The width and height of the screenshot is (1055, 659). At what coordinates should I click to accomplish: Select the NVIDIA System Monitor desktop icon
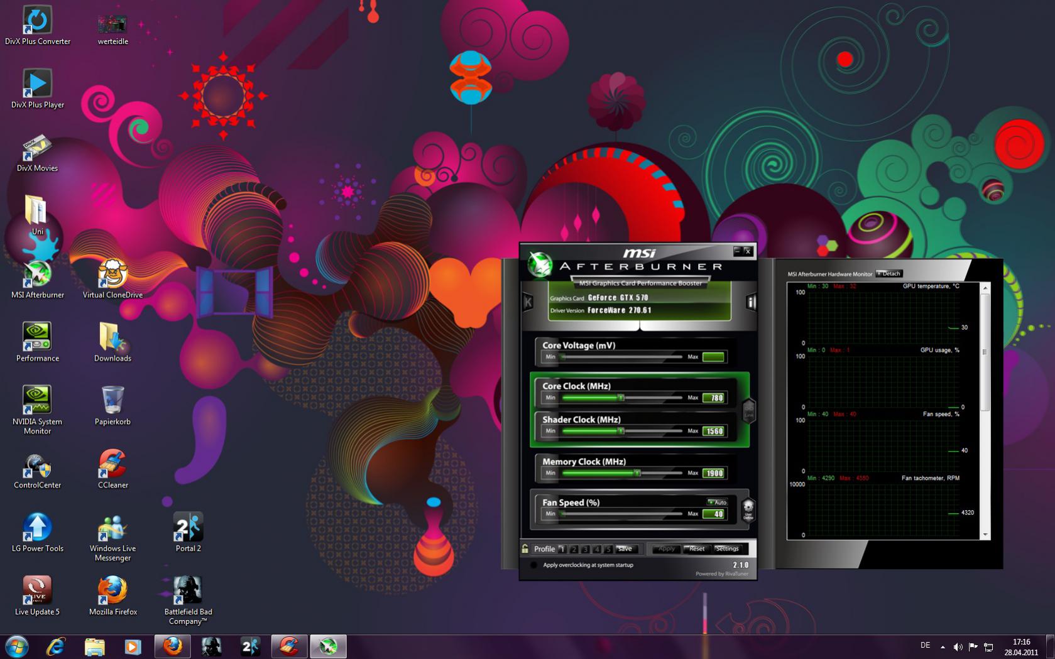coord(38,410)
